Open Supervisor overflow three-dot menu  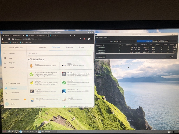click(x=90, y=47)
